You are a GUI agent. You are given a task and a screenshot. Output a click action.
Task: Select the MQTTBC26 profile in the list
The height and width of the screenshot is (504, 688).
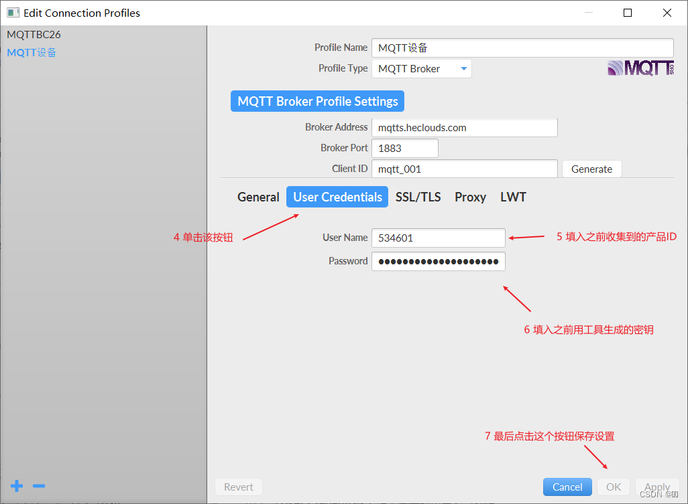pos(34,35)
